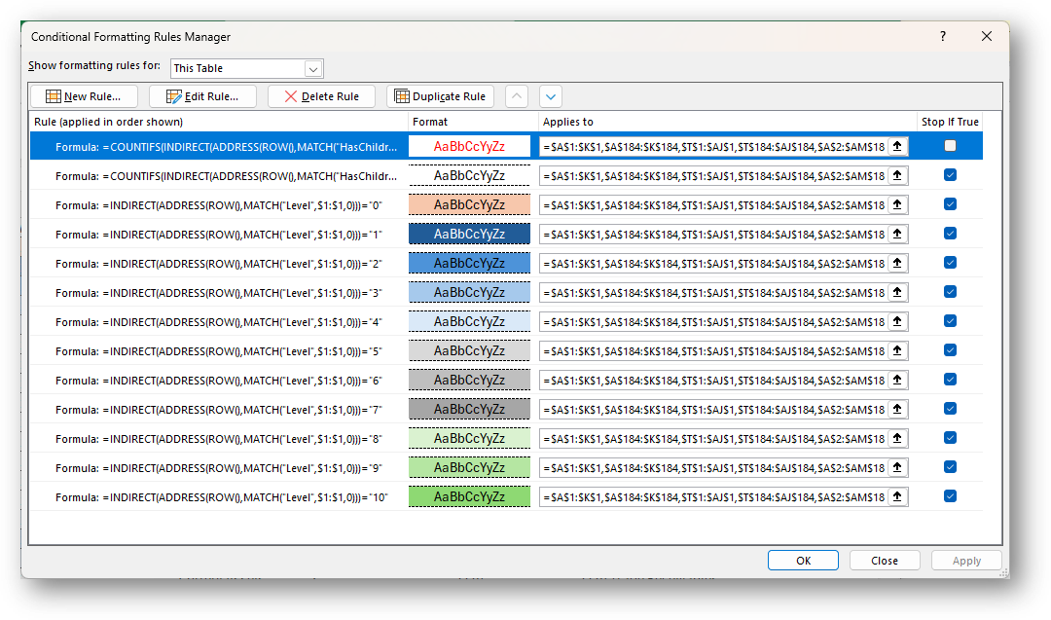1051x620 pixels.
Task: Click Apply to apply the rules
Action: [966, 560]
